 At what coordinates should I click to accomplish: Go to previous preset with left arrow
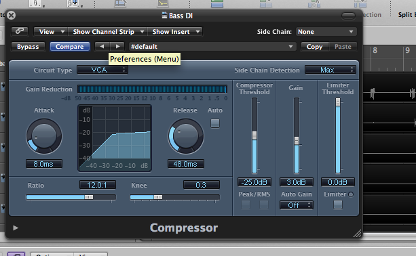click(x=102, y=46)
